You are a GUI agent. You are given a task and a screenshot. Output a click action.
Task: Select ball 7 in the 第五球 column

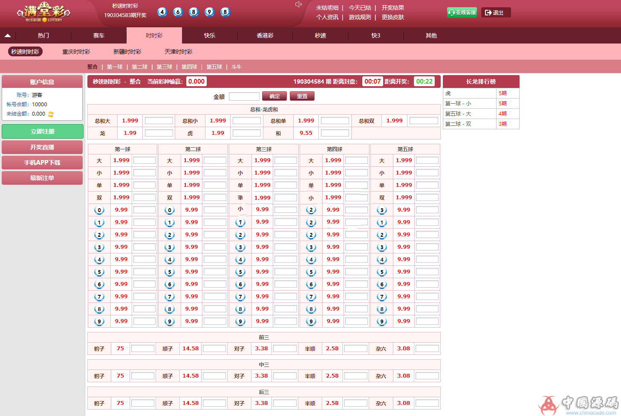(382, 297)
